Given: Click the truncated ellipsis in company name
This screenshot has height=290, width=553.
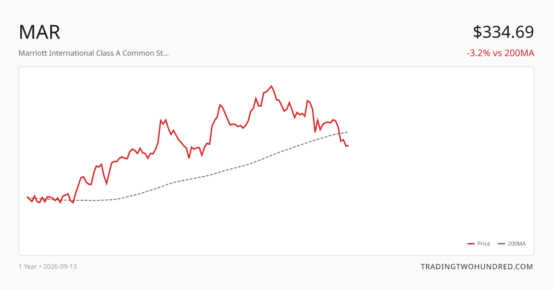Looking at the screenshot, I should 165,53.
